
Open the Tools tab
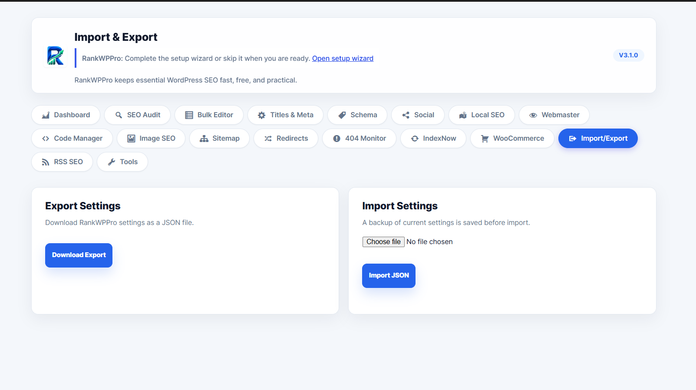point(122,162)
